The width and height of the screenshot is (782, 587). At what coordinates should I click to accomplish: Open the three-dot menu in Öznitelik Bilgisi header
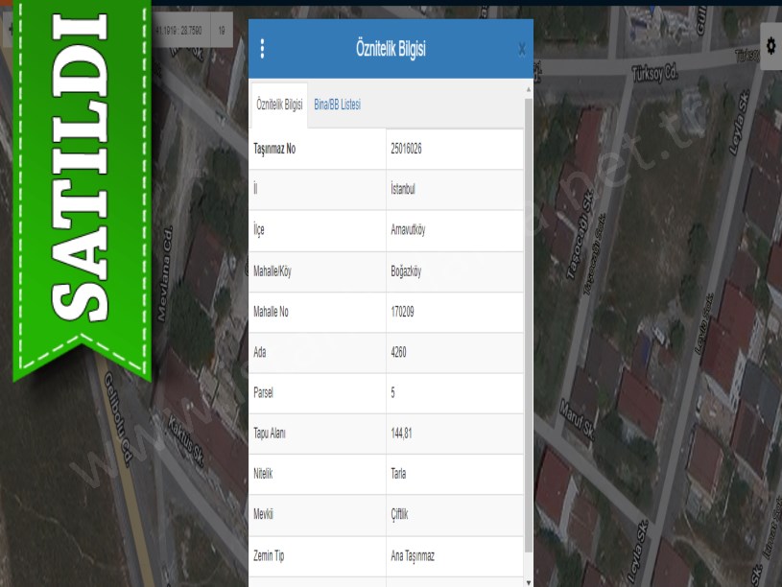262,49
